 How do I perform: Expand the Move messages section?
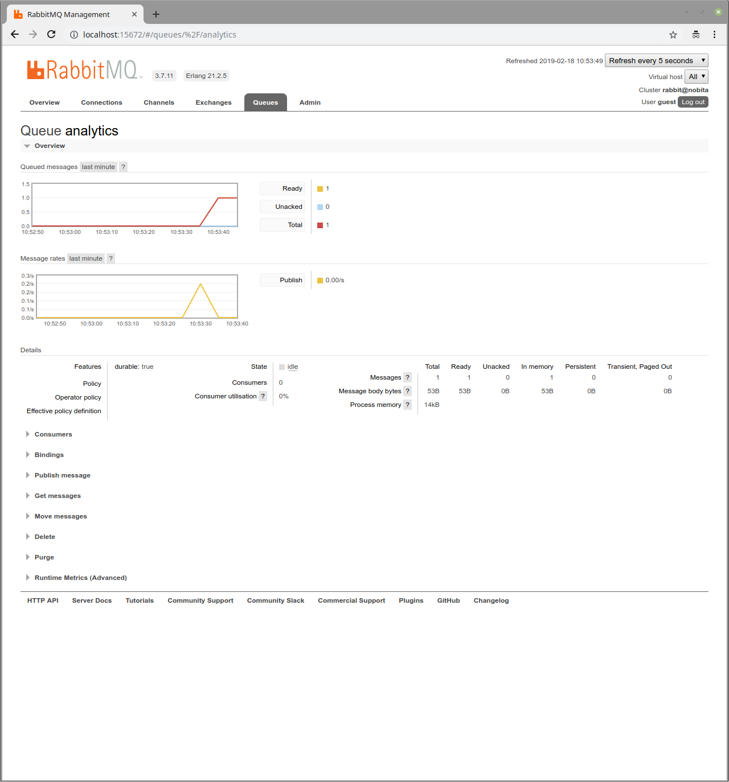(x=56, y=516)
